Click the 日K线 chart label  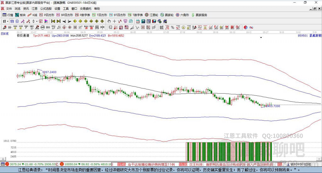pyautogui.click(x=4, y=34)
